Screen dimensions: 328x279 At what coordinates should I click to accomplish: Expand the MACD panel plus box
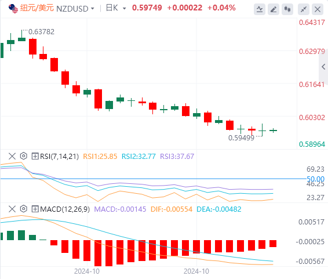click(x=35, y=209)
